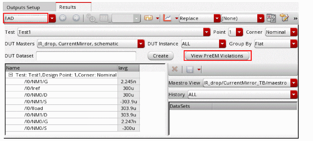The width and height of the screenshot is (313, 141).
Task: Open the Corner dropdown set to Nominal
Action: click(x=294, y=32)
